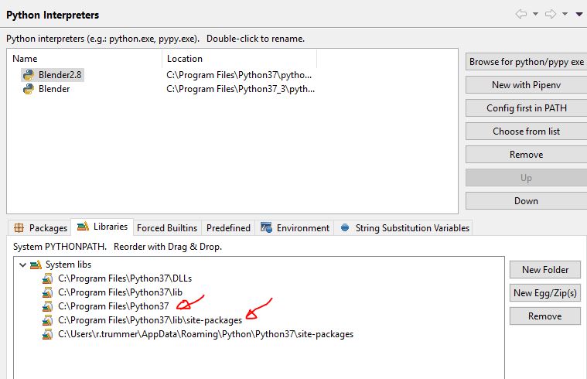Click New with Pipenv button

[527, 85]
